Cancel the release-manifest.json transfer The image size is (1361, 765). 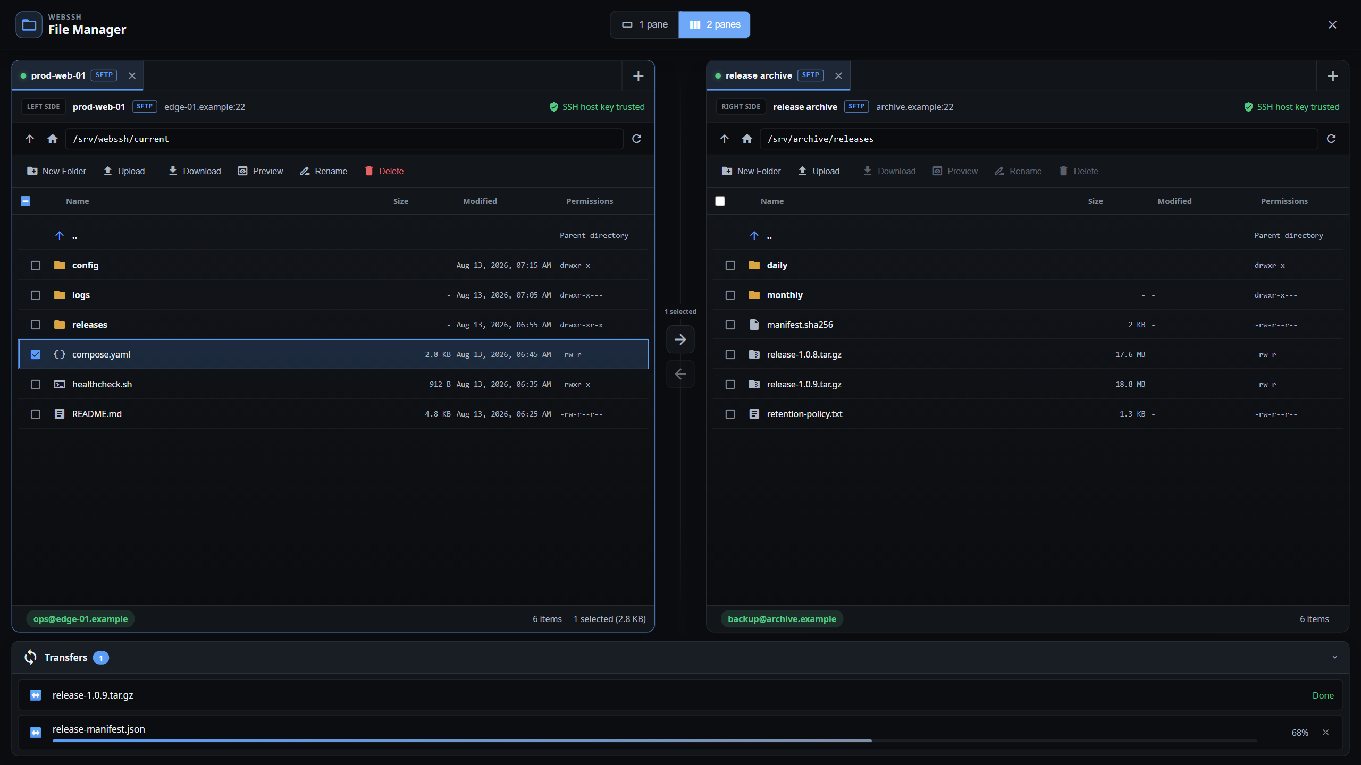(1326, 733)
